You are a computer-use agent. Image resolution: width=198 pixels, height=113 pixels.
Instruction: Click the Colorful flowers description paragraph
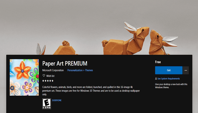coord(91,91)
